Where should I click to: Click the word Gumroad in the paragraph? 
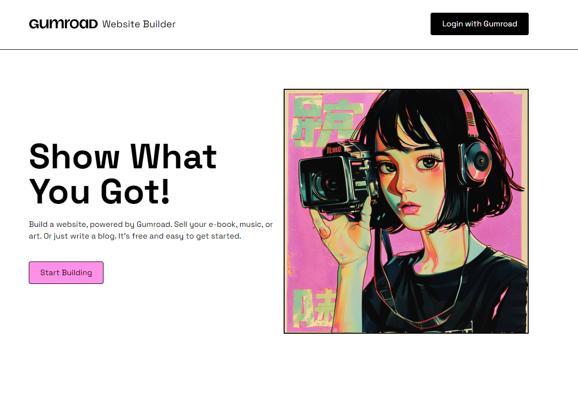pos(153,224)
